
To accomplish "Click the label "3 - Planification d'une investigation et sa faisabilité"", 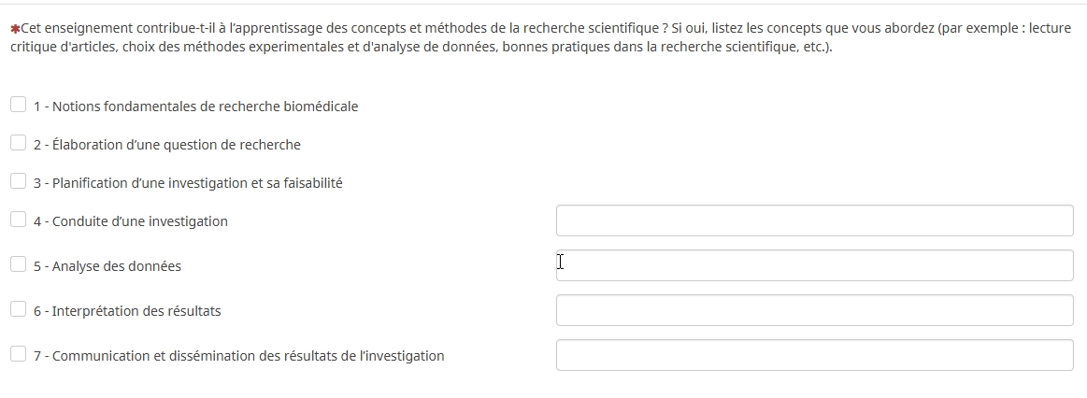I will (188, 183).
